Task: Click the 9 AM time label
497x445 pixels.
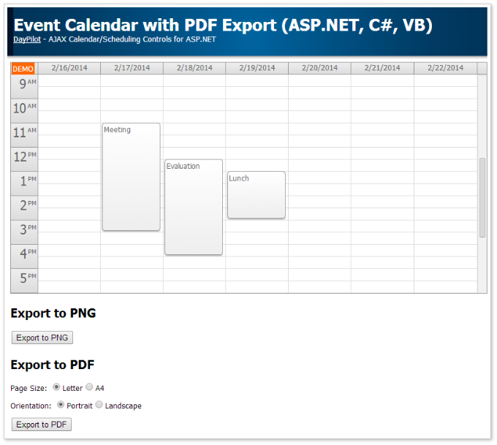Action: pyautogui.click(x=24, y=84)
